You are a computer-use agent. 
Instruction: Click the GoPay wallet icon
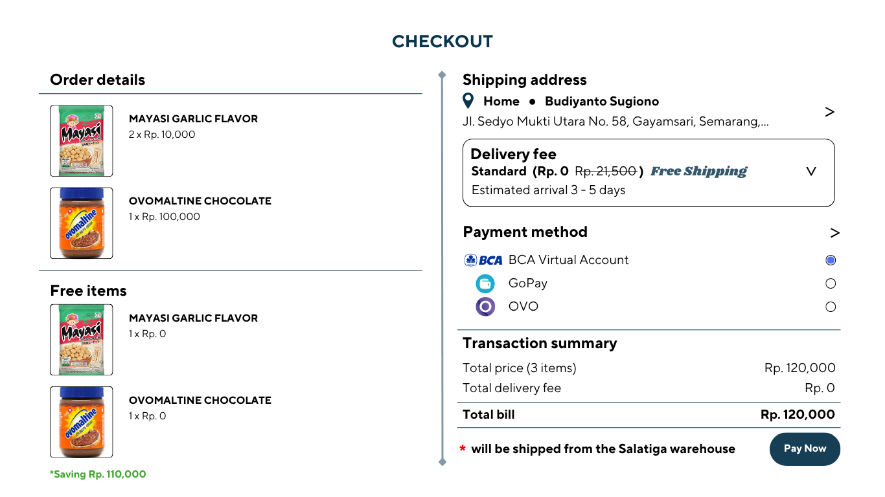(x=485, y=283)
